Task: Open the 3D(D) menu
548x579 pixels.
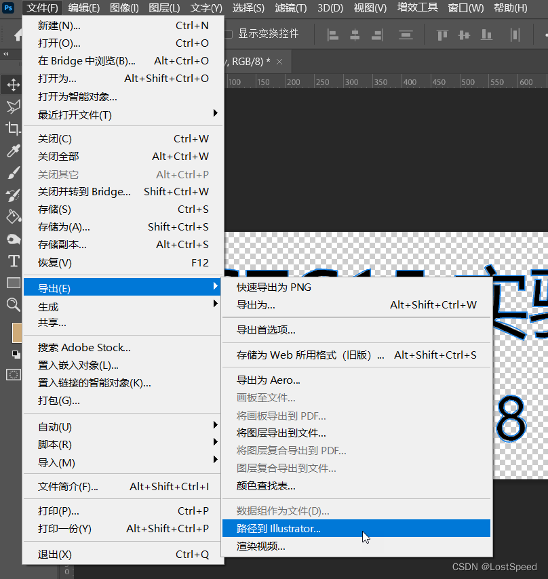Action: coord(330,7)
